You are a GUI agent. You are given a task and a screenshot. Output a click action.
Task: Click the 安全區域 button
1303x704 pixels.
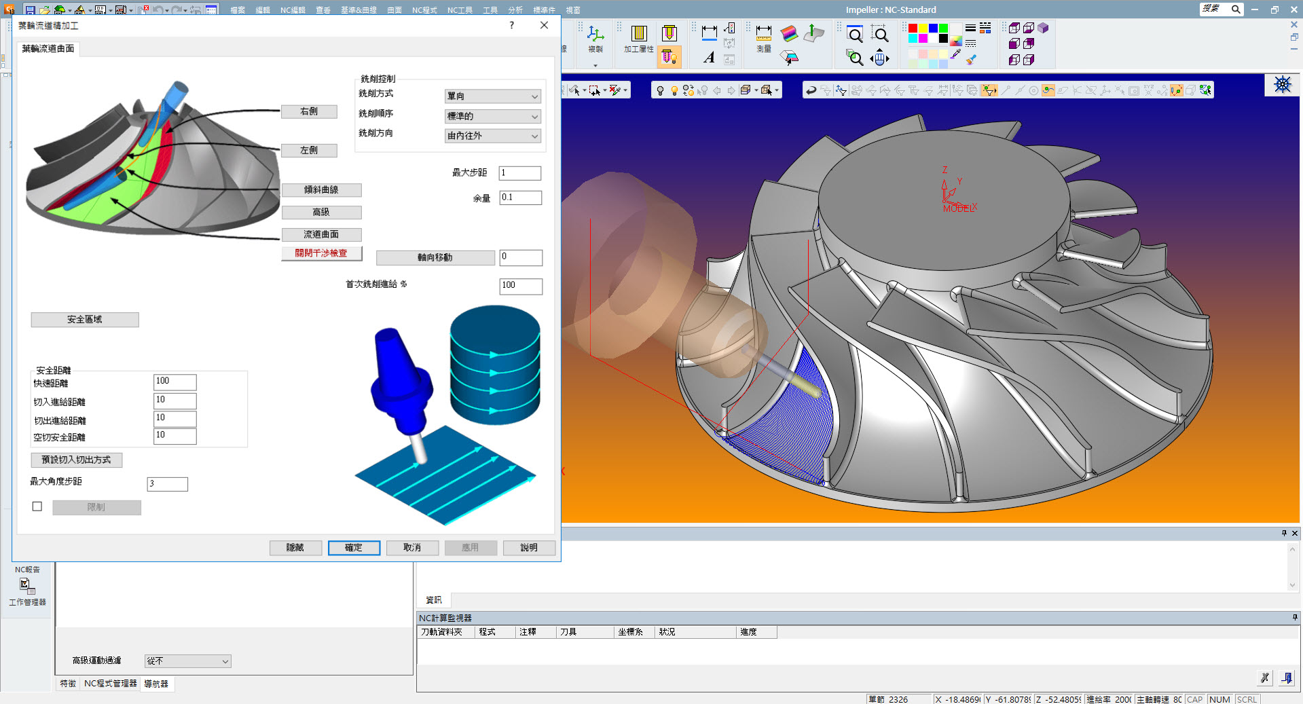(85, 320)
